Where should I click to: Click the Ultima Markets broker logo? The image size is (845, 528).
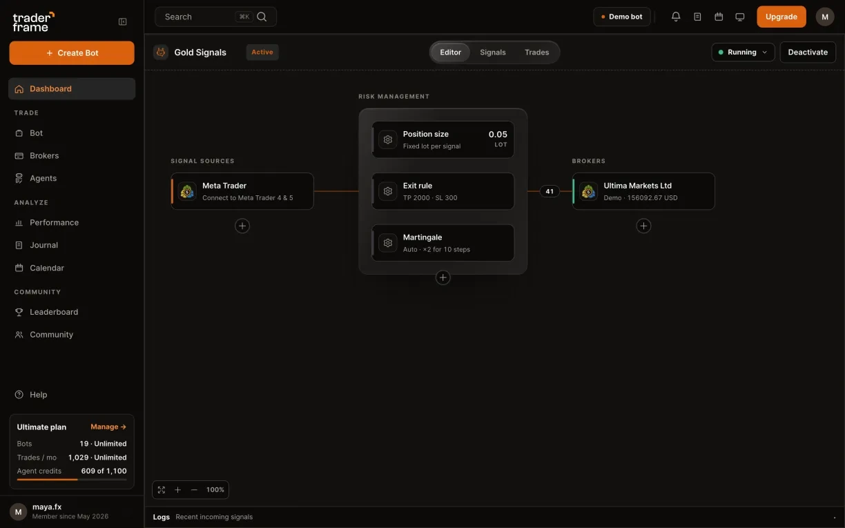point(588,191)
